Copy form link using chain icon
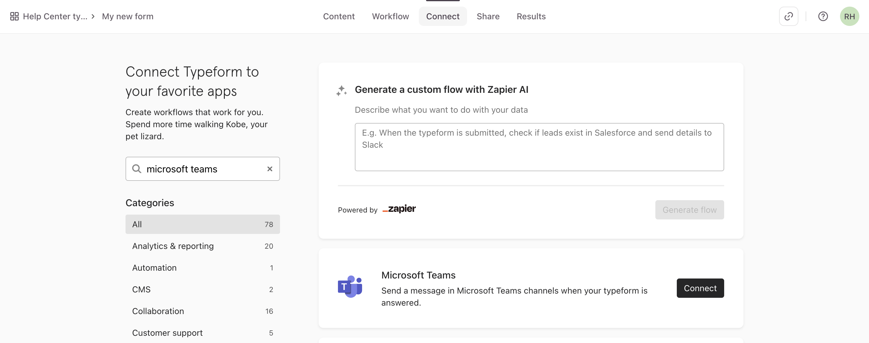This screenshot has width=869, height=343. 788,16
